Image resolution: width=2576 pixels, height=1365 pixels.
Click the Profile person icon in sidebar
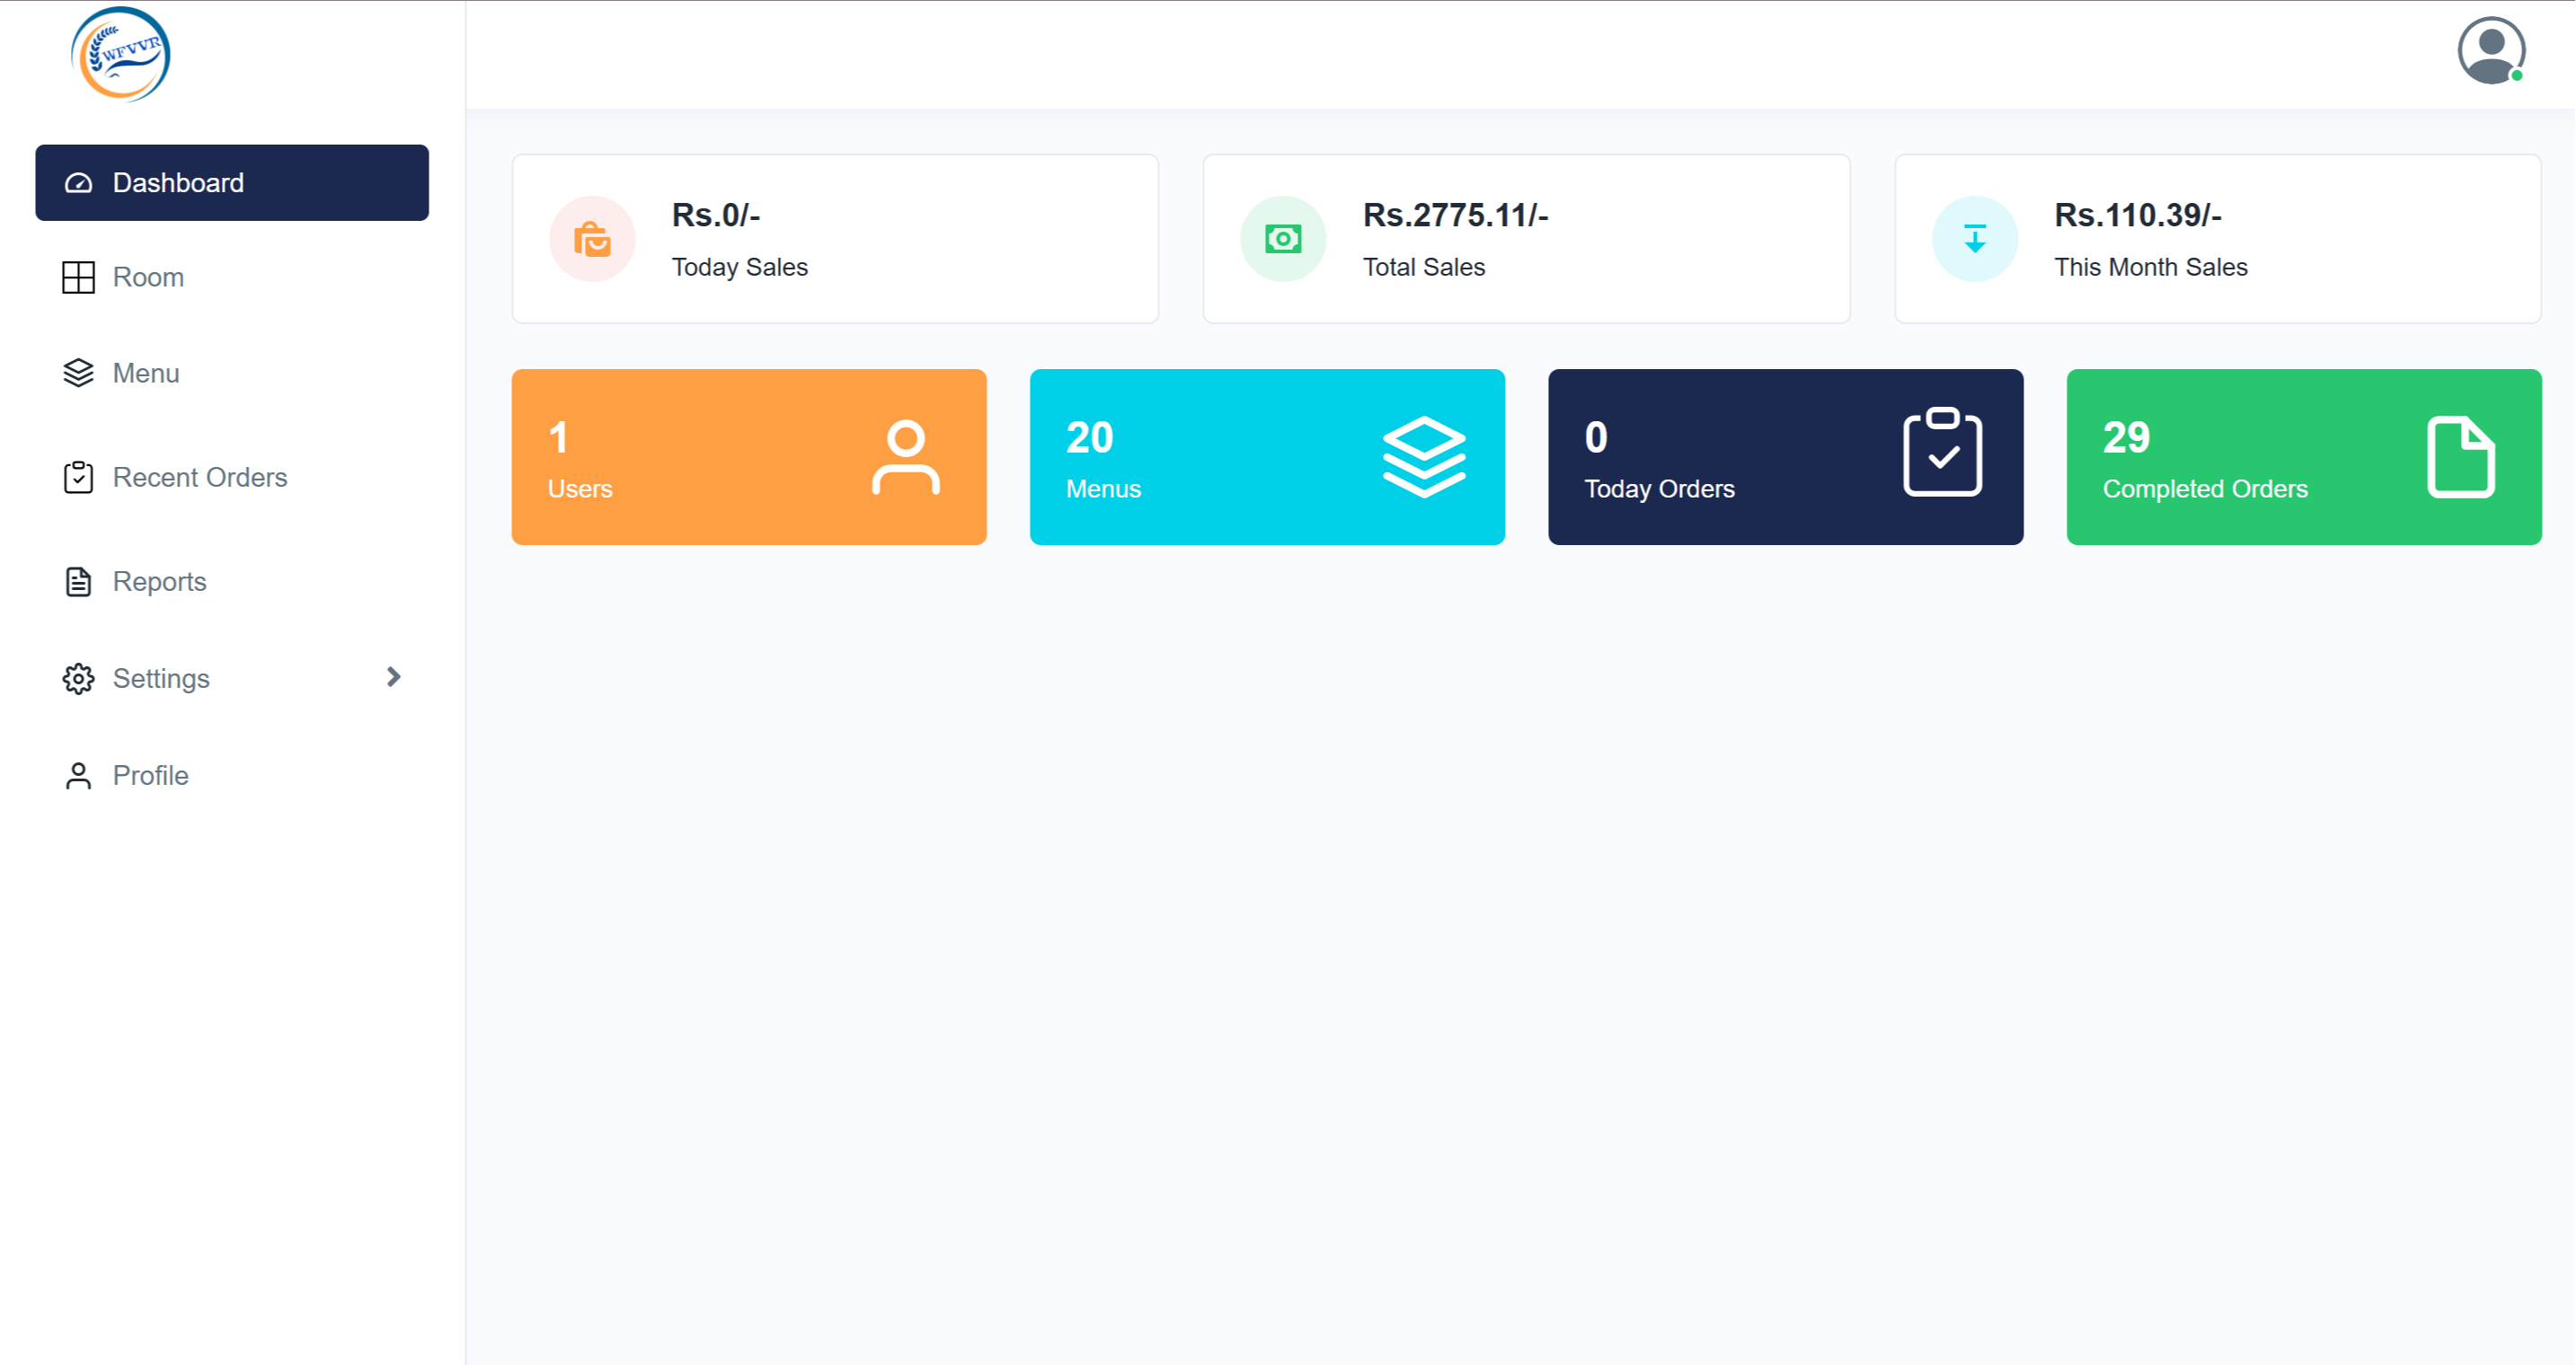pyautogui.click(x=79, y=775)
